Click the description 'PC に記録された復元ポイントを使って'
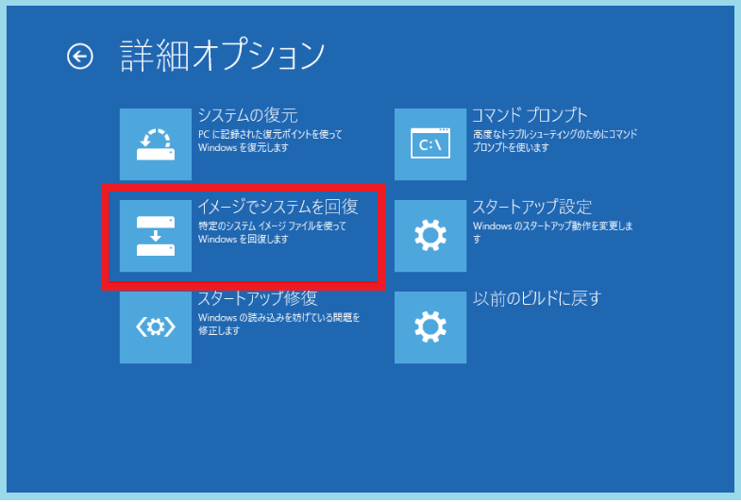The image size is (741, 502). coord(270,135)
